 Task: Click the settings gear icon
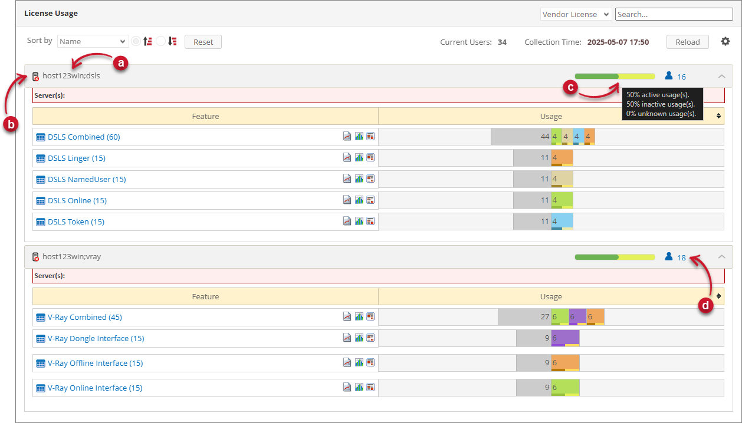(725, 41)
